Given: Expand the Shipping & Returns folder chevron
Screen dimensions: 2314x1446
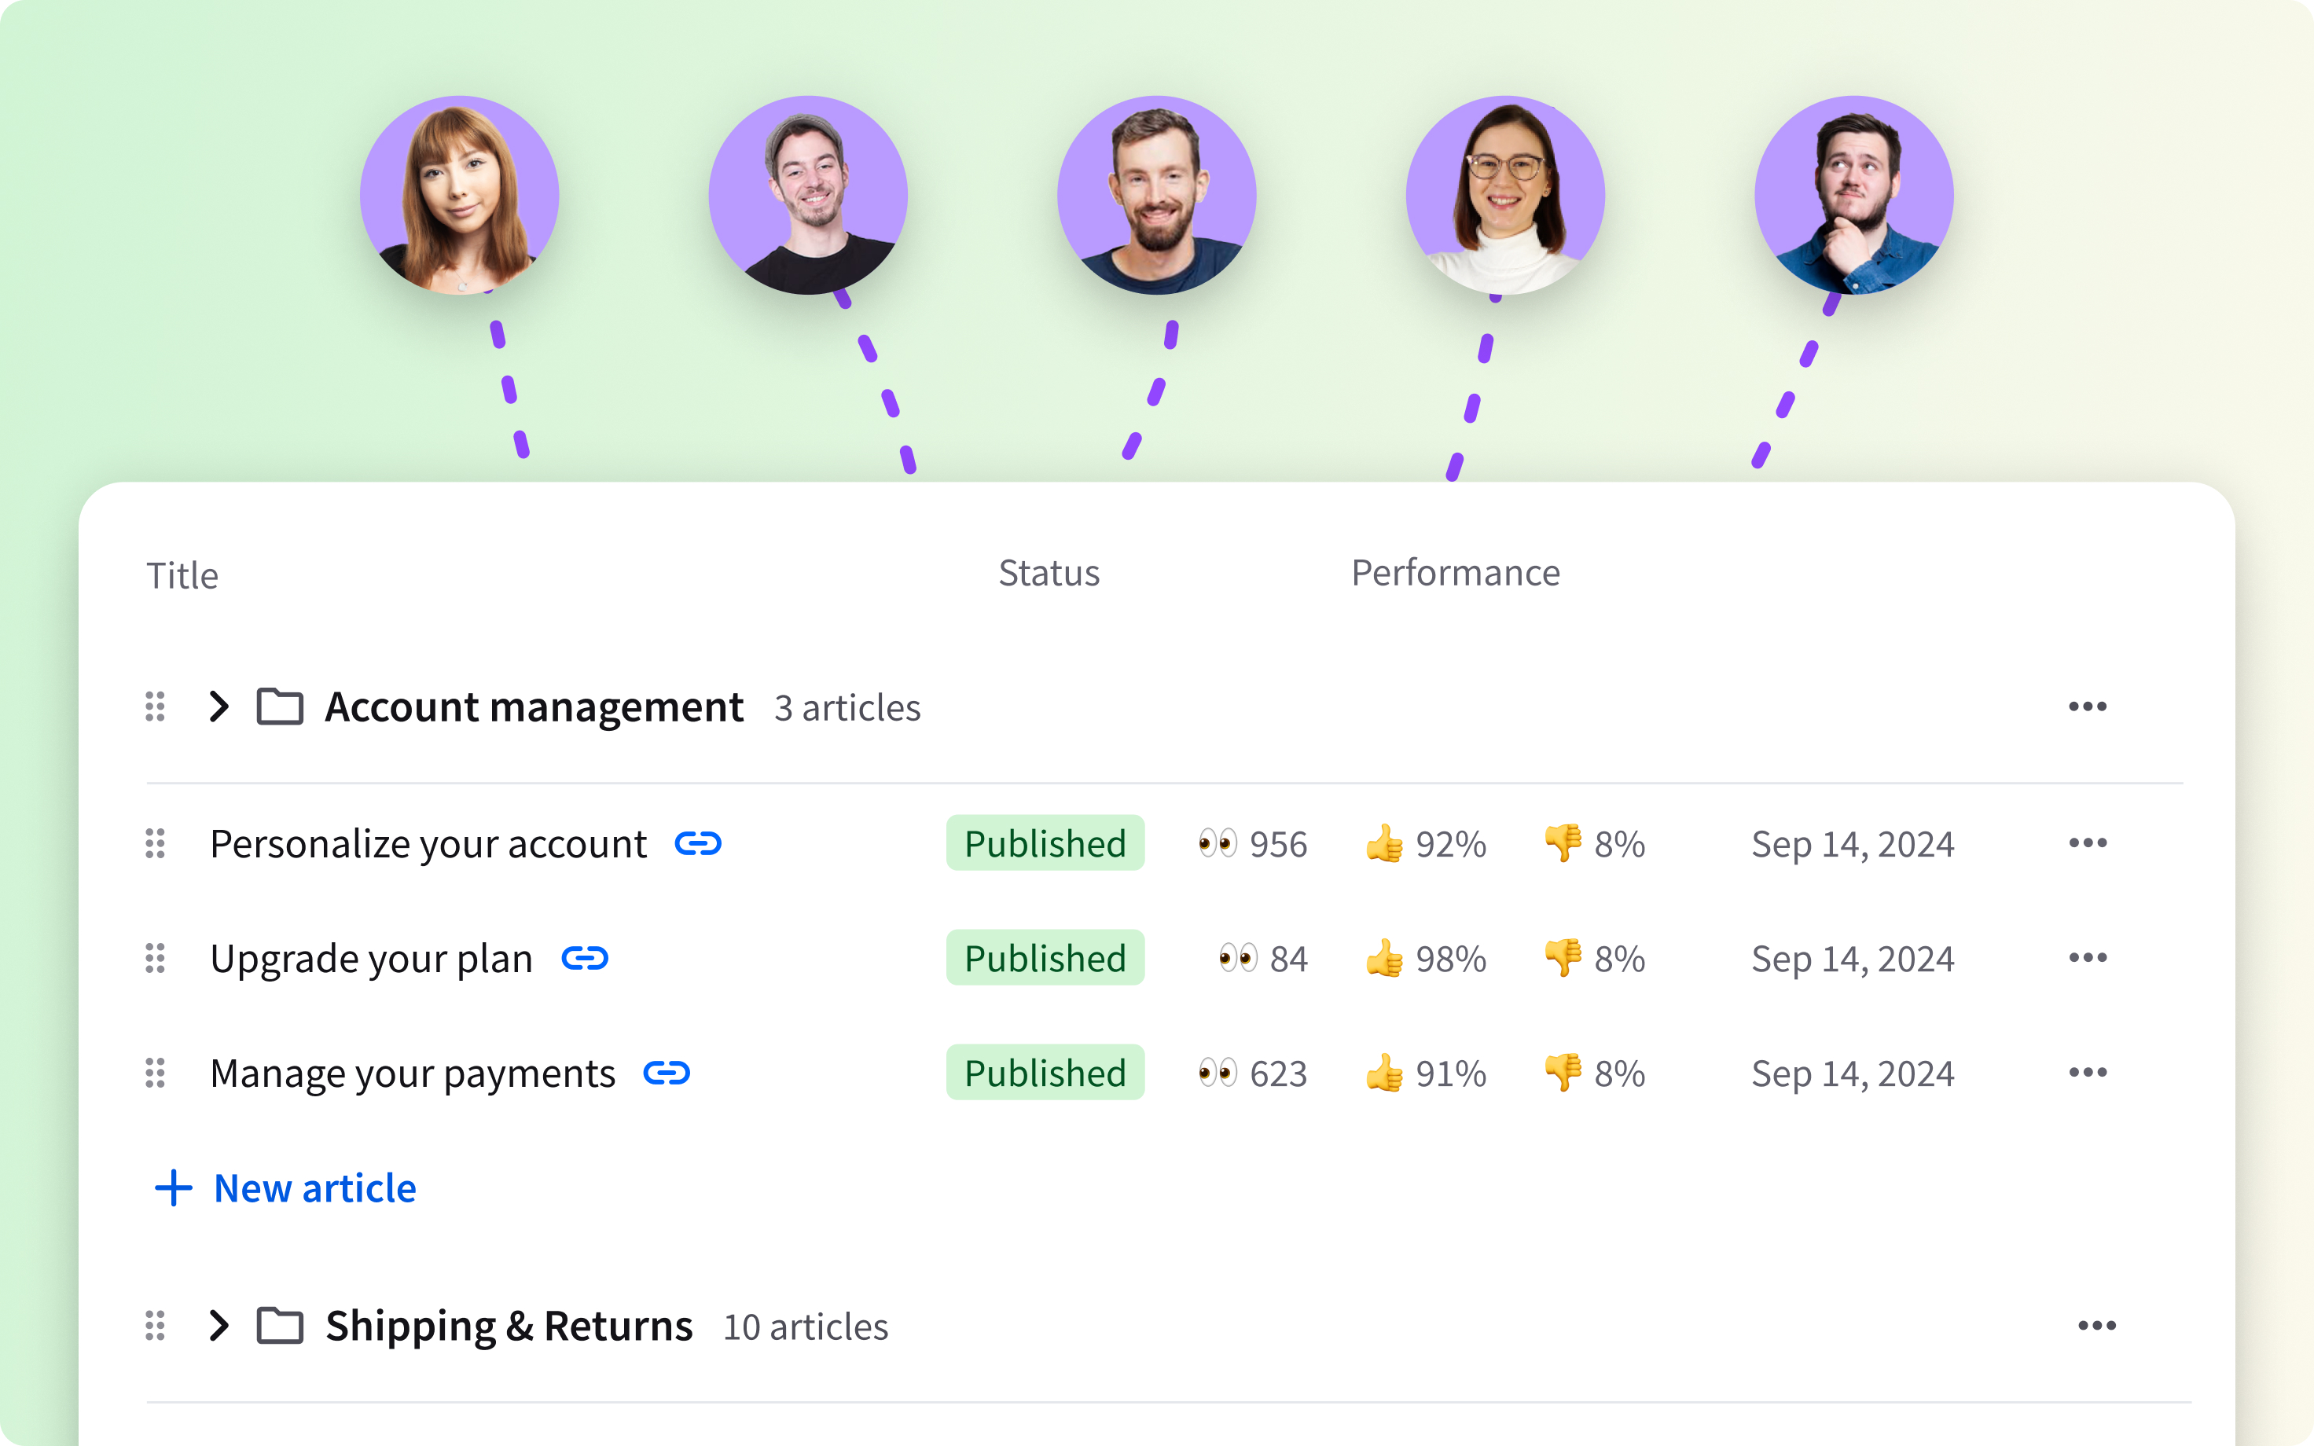Looking at the screenshot, I should tap(219, 1326).
